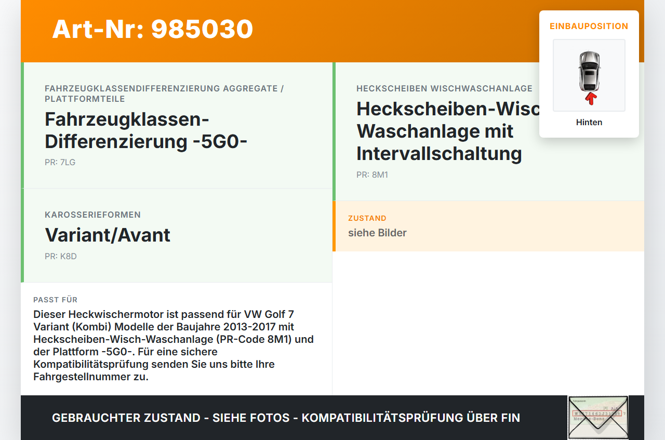Toggle the Hinten installation position
This screenshot has width=665, height=440.
click(x=589, y=122)
